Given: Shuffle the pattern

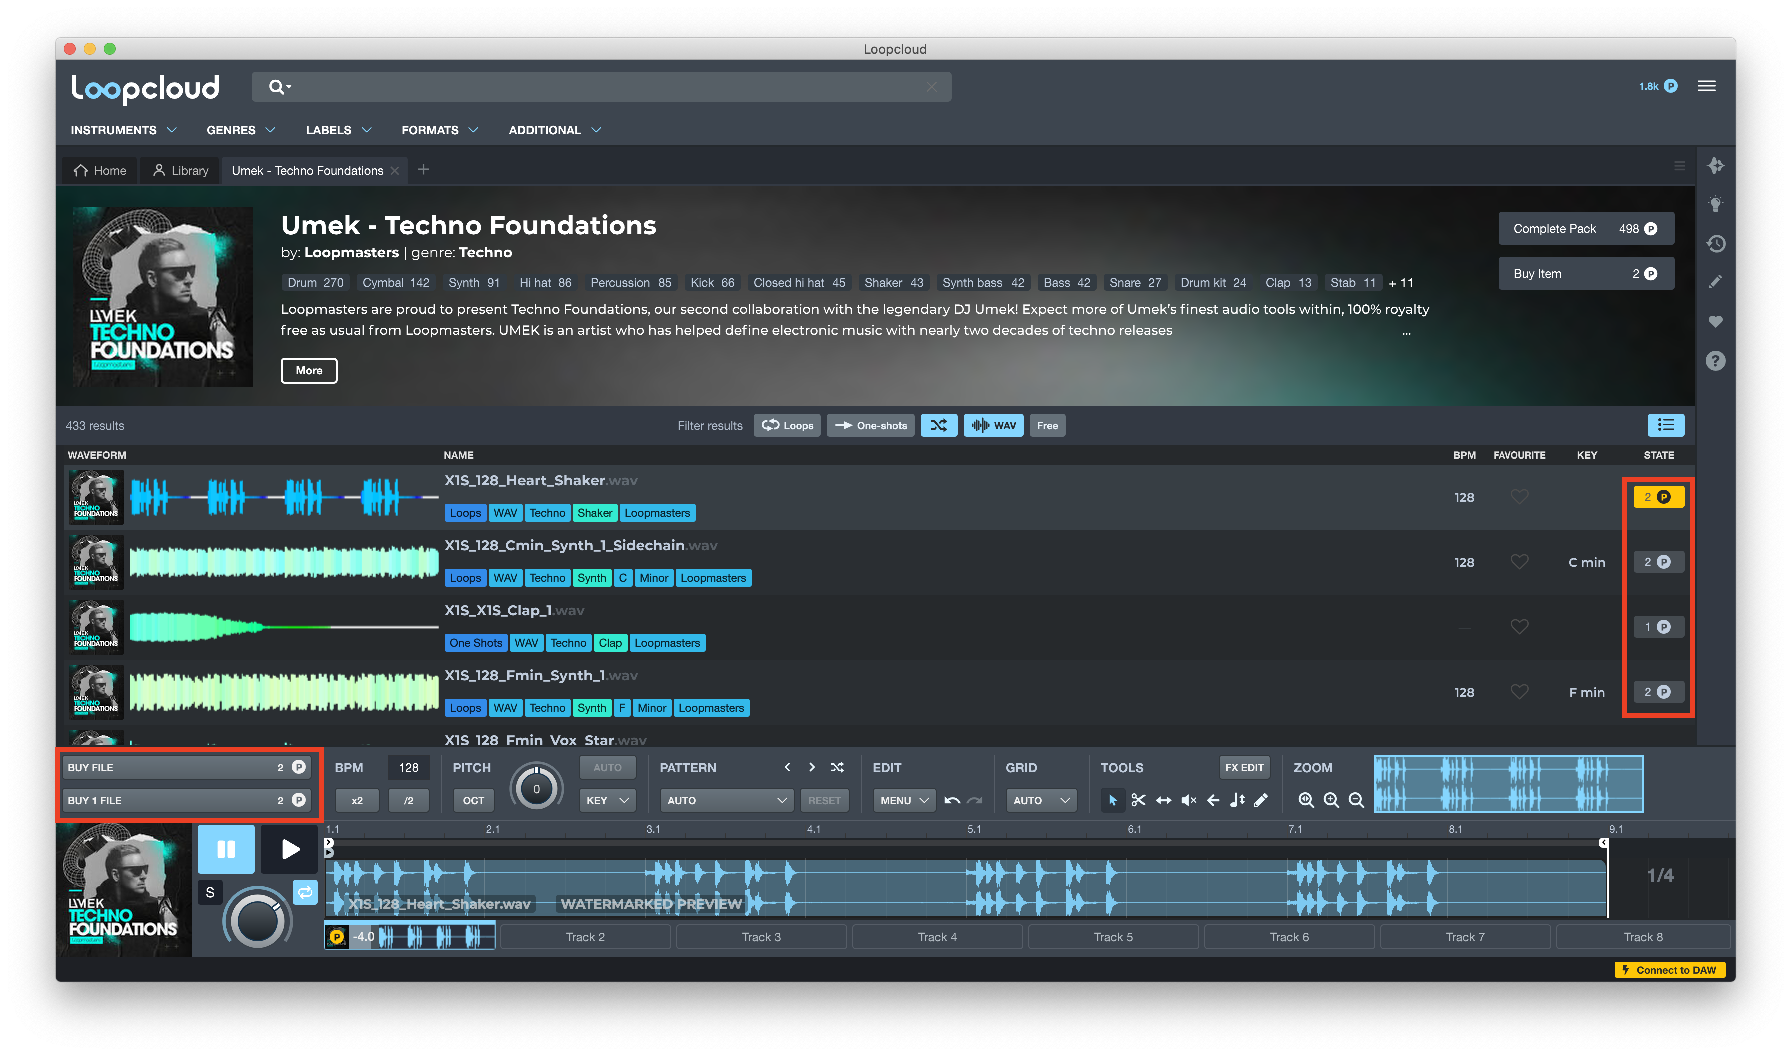Looking at the screenshot, I should pyautogui.click(x=837, y=768).
